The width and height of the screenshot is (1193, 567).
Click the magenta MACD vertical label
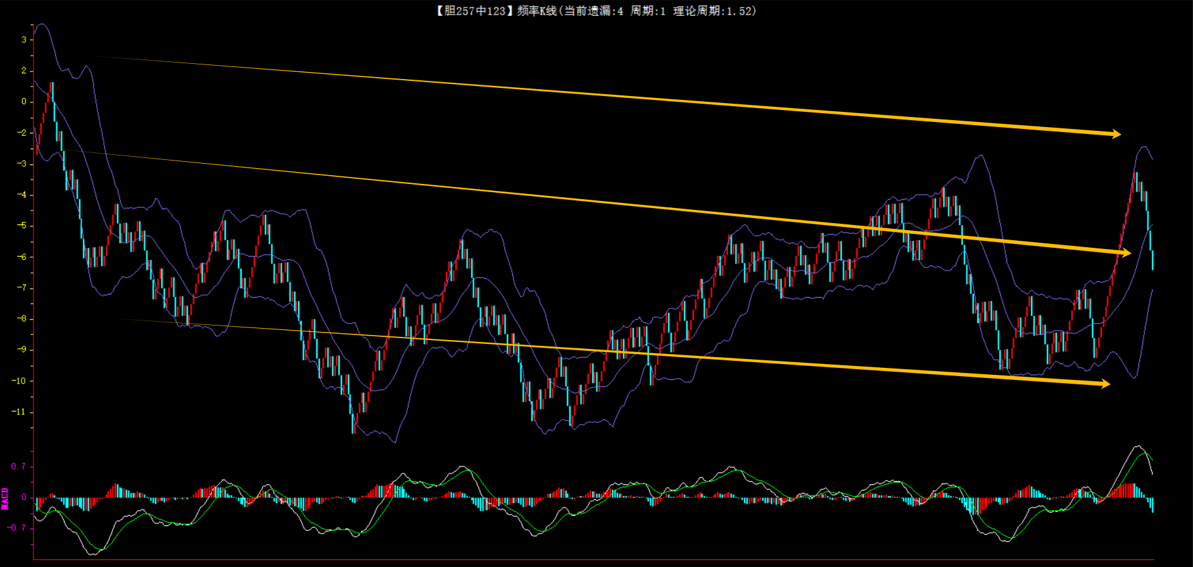pos(5,498)
